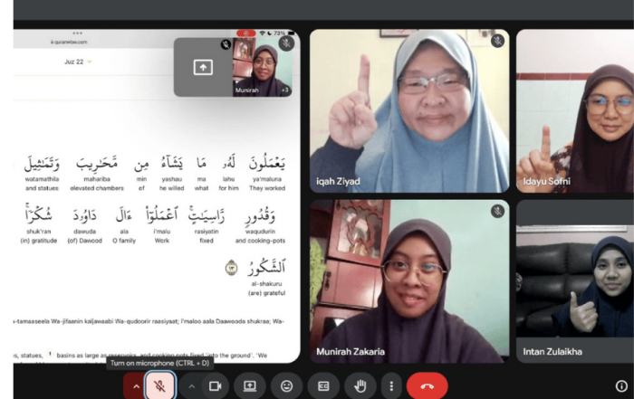Image resolution: width=634 pixels, height=399 pixels.
Task: Click the word "al-shakuru" (are) grateful
Action: (266, 284)
